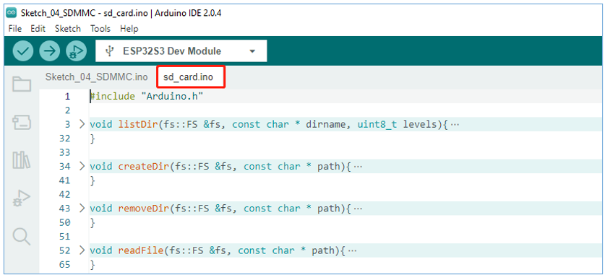Click line number 65 in gutter

tap(65, 264)
